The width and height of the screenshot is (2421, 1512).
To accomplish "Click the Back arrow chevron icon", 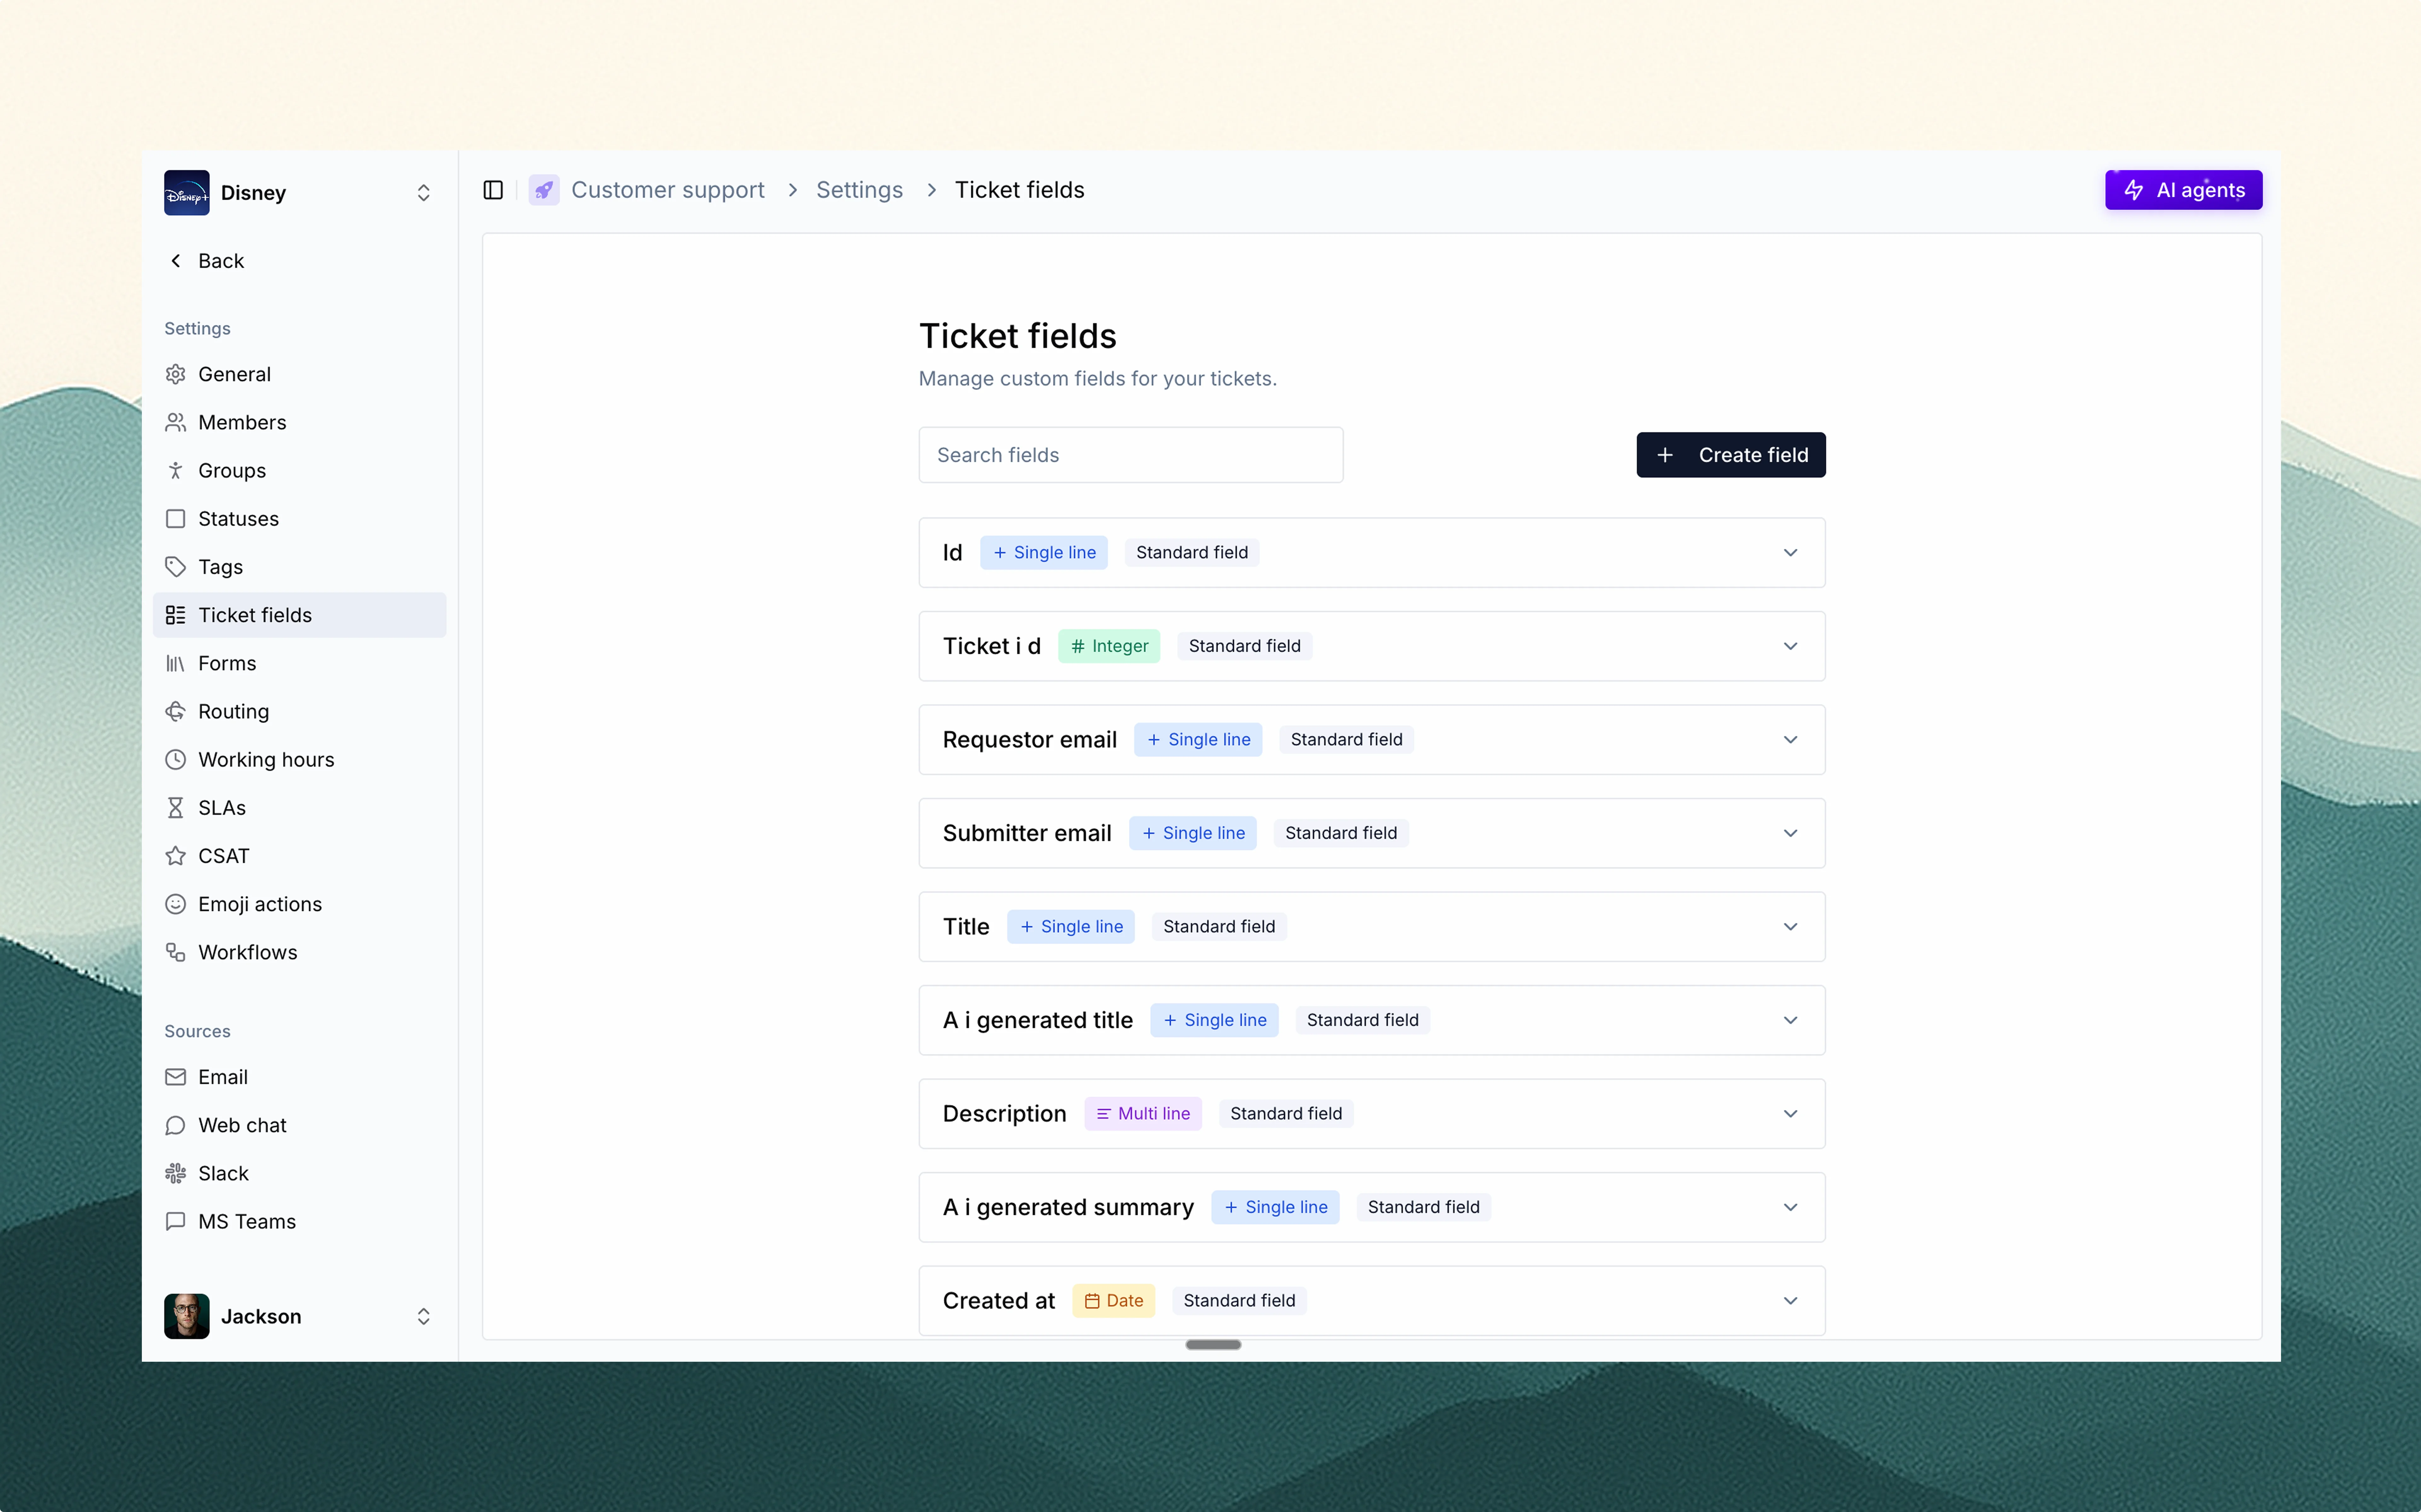I will coord(176,261).
